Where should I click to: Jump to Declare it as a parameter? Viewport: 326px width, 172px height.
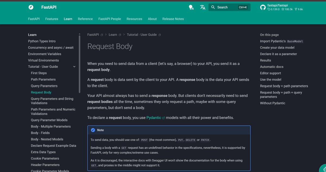[278, 54]
